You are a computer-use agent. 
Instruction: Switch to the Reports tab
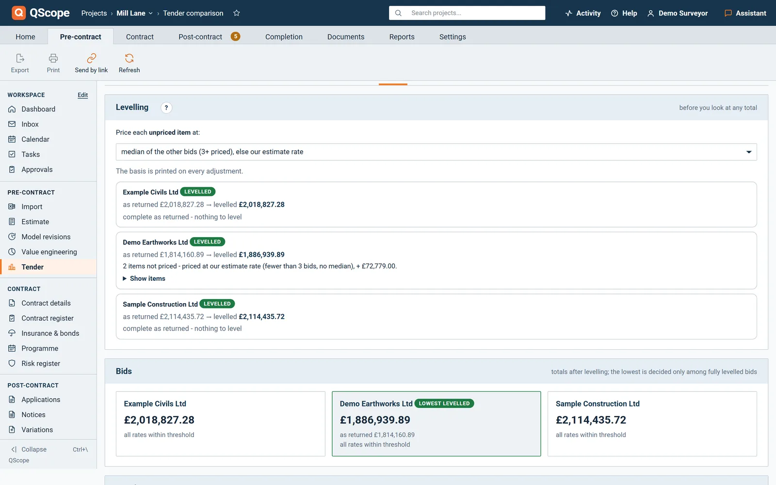[402, 37]
